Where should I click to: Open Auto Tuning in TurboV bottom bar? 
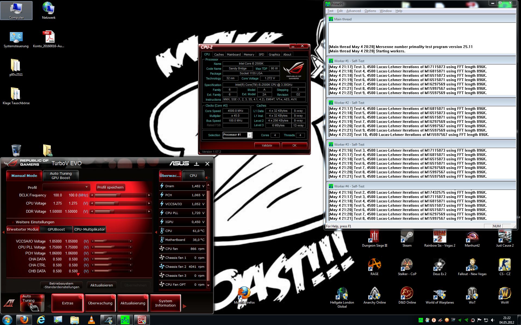pyautogui.click(x=32, y=303)
